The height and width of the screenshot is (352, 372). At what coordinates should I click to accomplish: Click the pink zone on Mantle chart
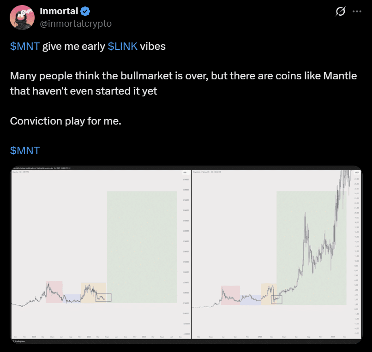point(54,292)
